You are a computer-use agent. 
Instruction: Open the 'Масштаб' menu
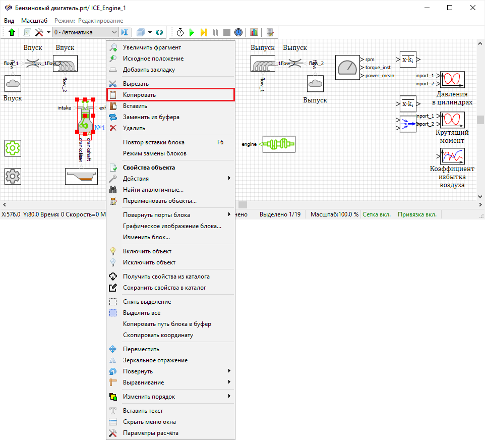(34, 20)
